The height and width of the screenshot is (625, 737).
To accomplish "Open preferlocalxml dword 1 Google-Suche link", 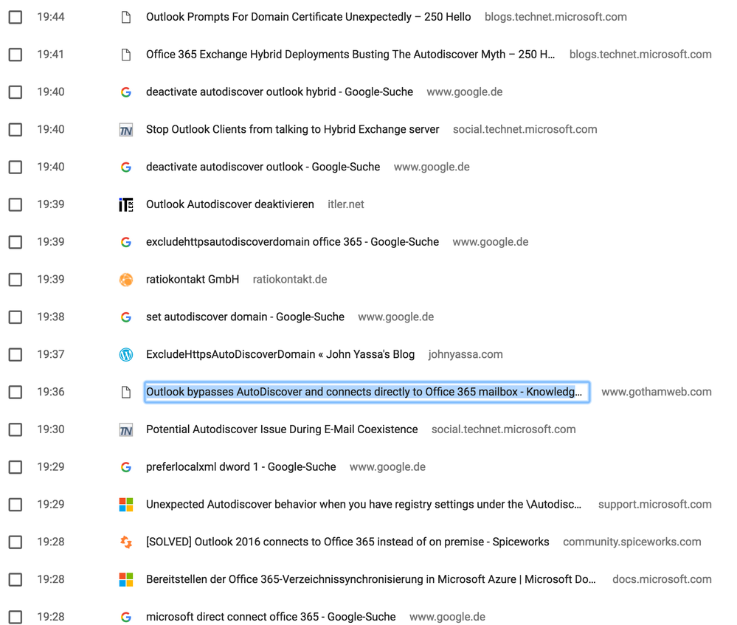I will click(241, 467).
